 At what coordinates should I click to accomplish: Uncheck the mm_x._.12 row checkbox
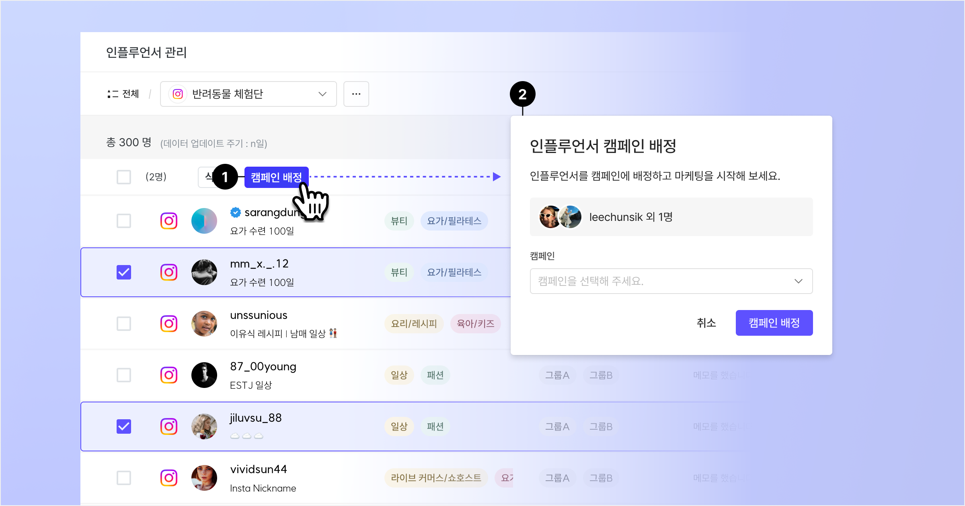124,272
